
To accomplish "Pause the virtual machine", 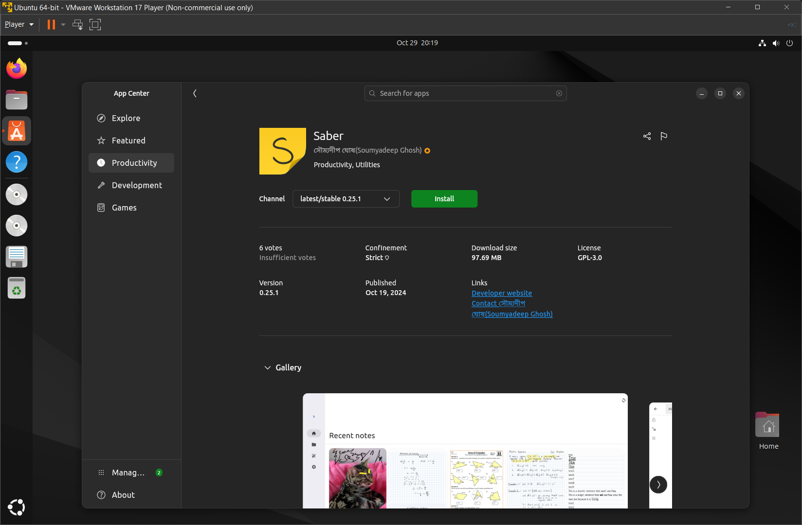I will click(51, 24).
